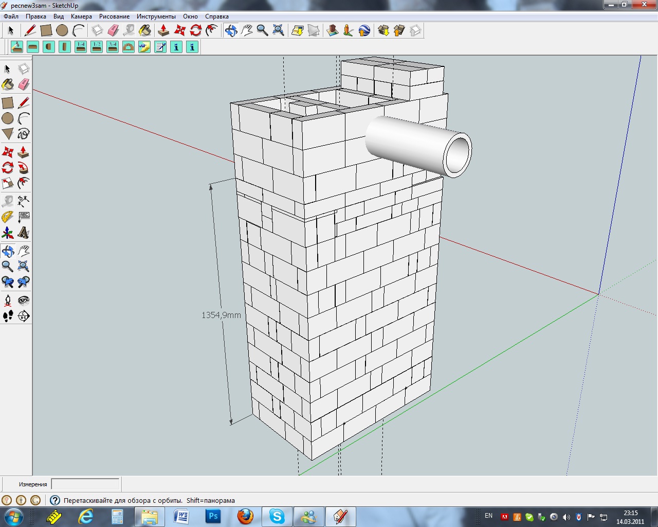Image resolution: width=658 pixels, height=527 pixels.
Task: Activate the Protractor tool
Action: 8,217
